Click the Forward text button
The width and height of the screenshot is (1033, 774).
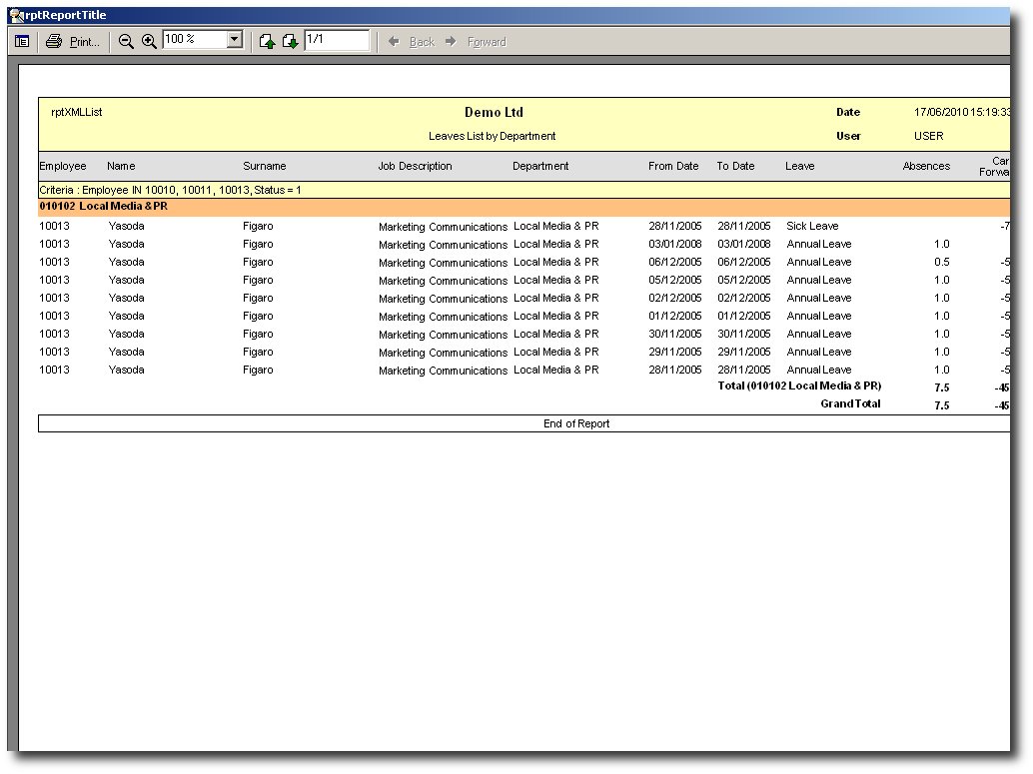(x=487, y=42)
